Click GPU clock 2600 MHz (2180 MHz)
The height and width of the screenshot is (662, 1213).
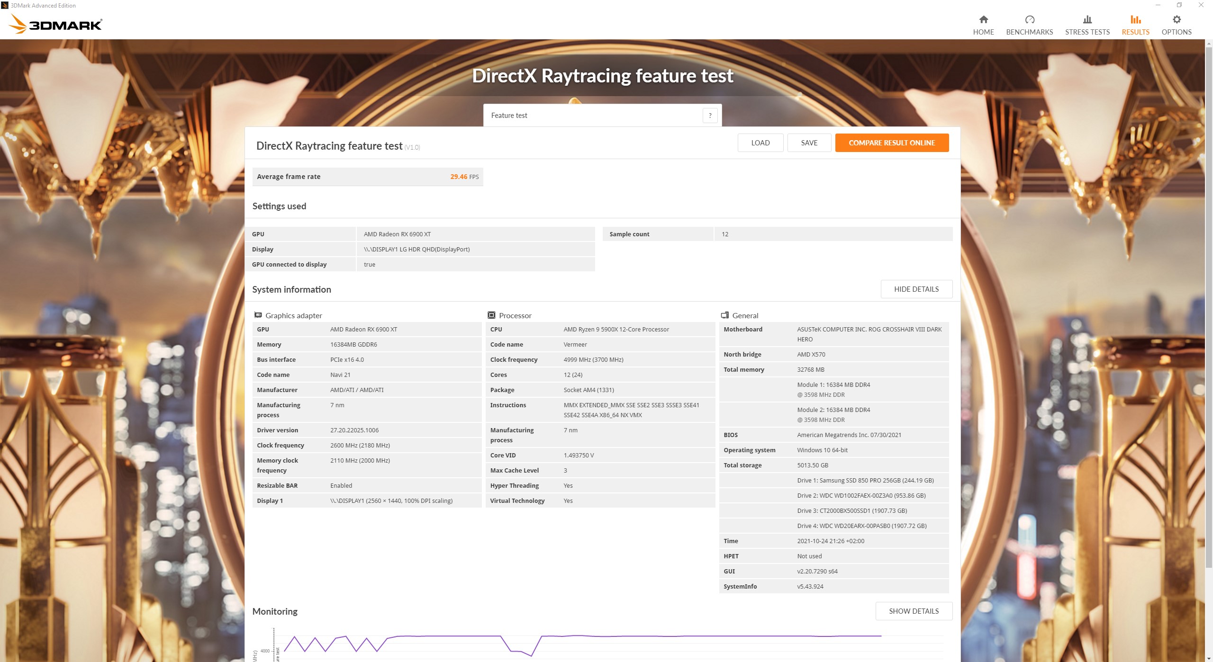360,445
